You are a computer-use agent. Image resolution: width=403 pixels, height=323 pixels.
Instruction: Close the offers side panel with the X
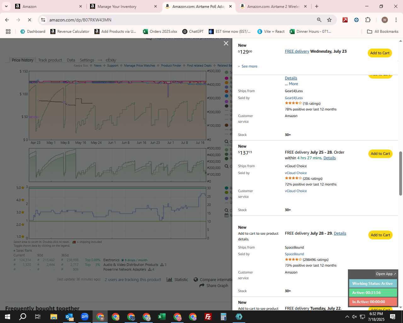(x=226, y=43)
